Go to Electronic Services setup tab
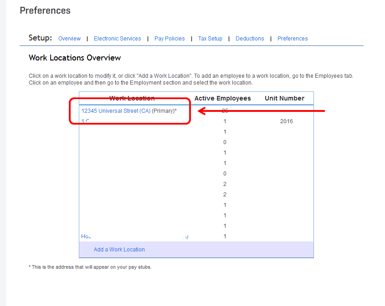Screen dimensions: 385x306 (x=117, y=39)
